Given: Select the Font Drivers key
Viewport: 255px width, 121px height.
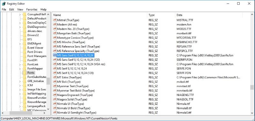Looking at the screenshot, I should (35, 52).
